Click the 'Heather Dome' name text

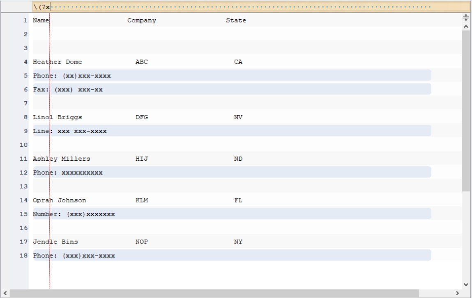(x=57, y=62)
